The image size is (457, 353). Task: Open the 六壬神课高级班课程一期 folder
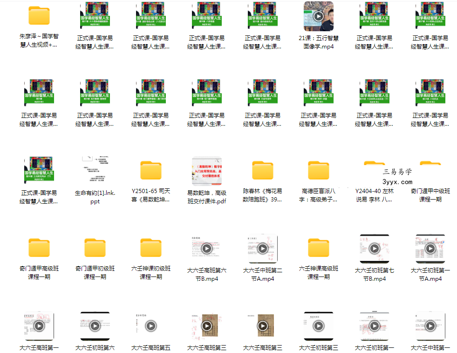click(x=319, y=248)
